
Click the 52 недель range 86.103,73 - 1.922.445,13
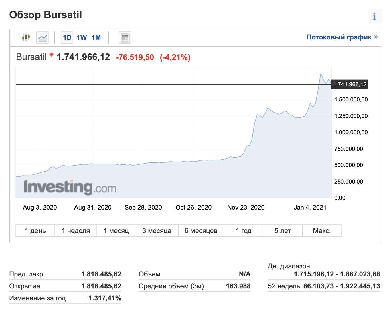[342, 286]
